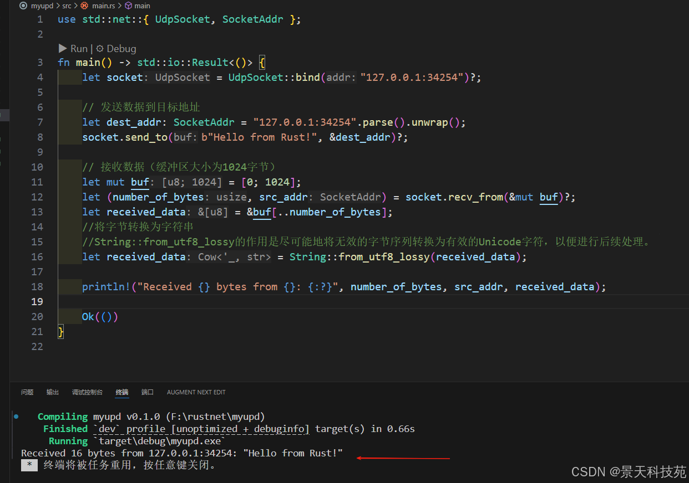Image resolution: width=689 pixels, height=483 pixels.
Task: Click number_of_bytes in the tuple on line 12
Action: pyautogui.click(x=158, y=197)
